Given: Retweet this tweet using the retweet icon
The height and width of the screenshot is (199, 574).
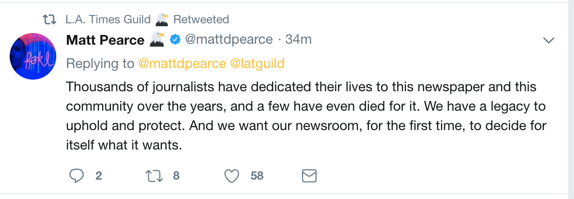Looking at the screenshot, I should pyautogui.click(x=154, y=176).
